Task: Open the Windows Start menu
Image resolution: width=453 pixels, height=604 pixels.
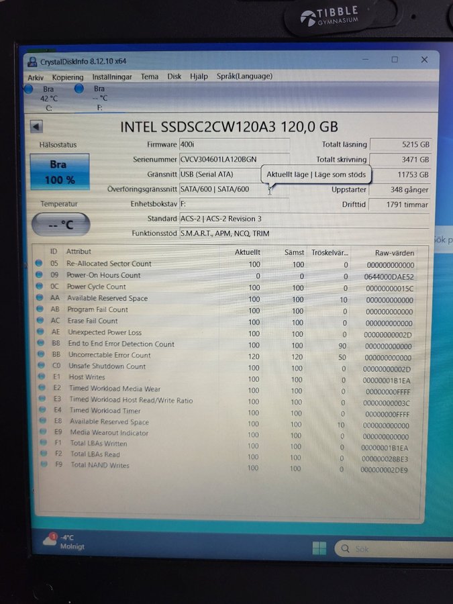Action: point(319,548)
